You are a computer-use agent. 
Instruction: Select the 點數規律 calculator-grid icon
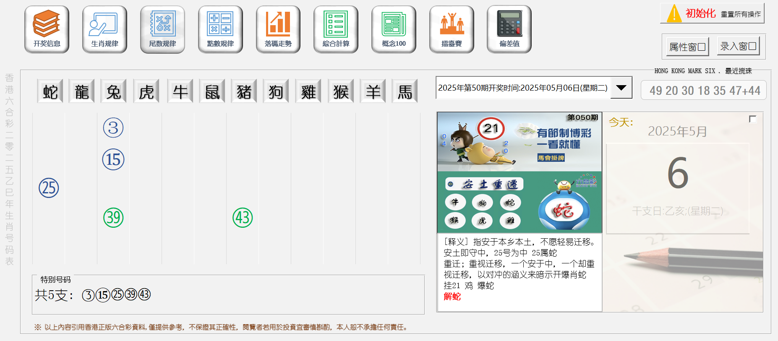pyautogui.click(x=220, y=29)
